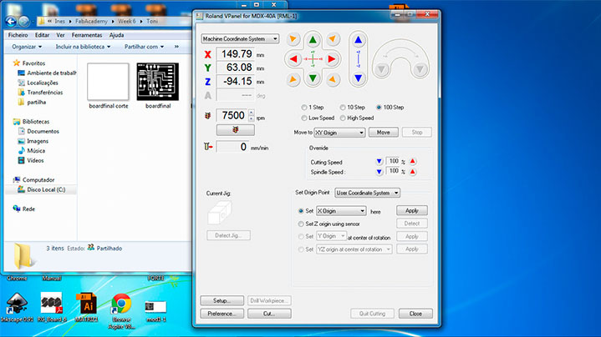Open Disco Local (C:) in the Explorer tree
The height and width of the screenshot is (337, 601).
[x=46, y=189]
